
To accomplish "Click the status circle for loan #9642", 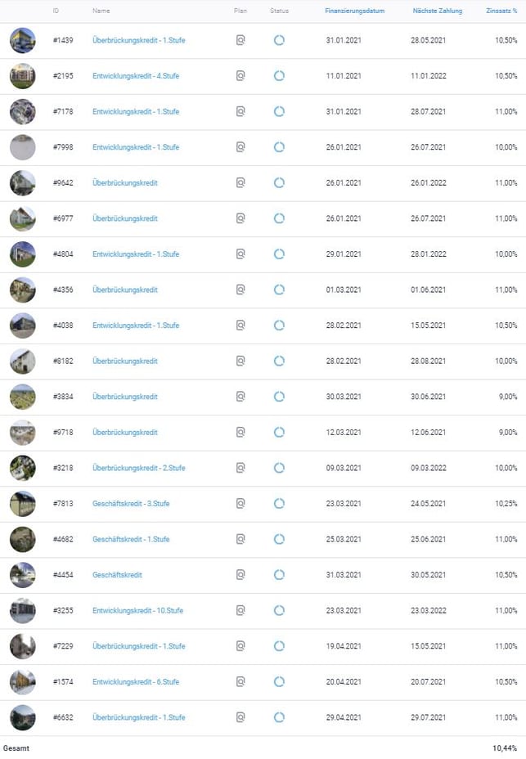I will point(279,182).
